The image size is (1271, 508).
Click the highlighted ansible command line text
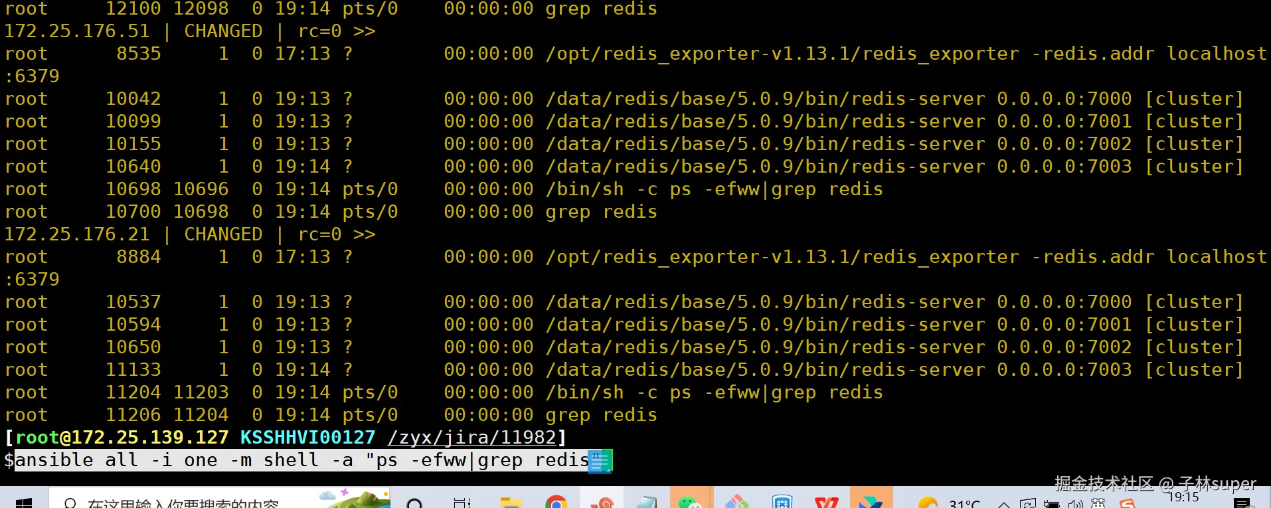(302, 460)
